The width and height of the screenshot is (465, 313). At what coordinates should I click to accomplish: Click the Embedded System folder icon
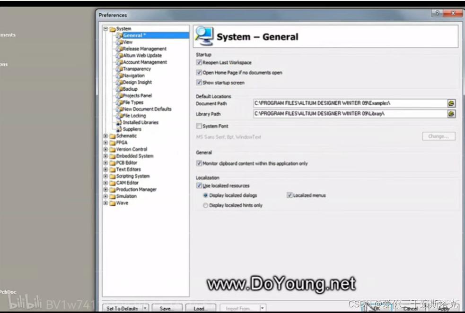tap(113, 156)
